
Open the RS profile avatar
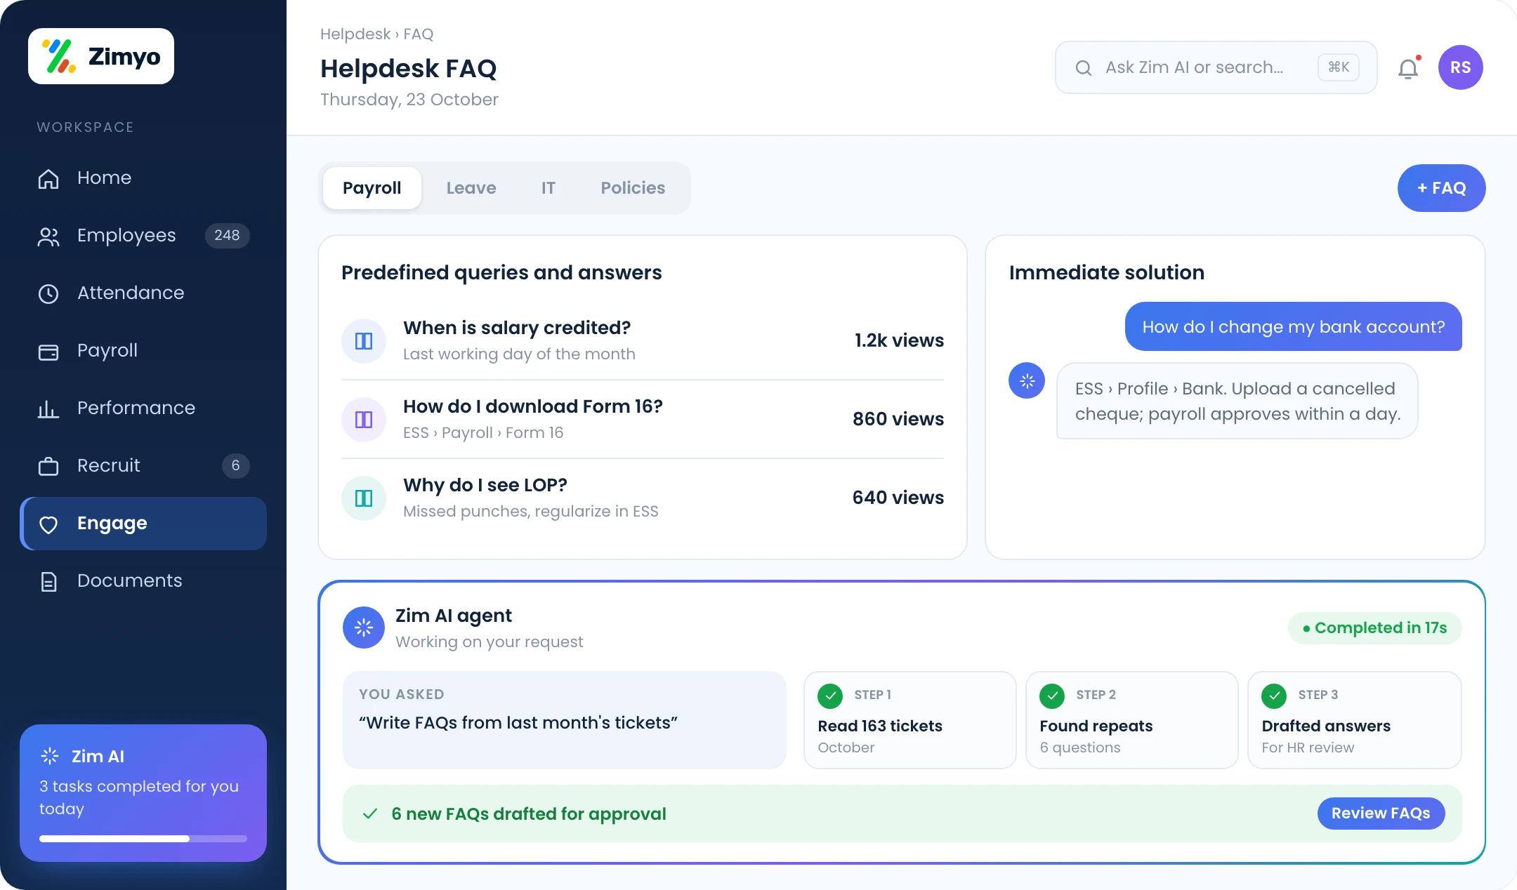pyautogui.click(x=1461, y=67)
